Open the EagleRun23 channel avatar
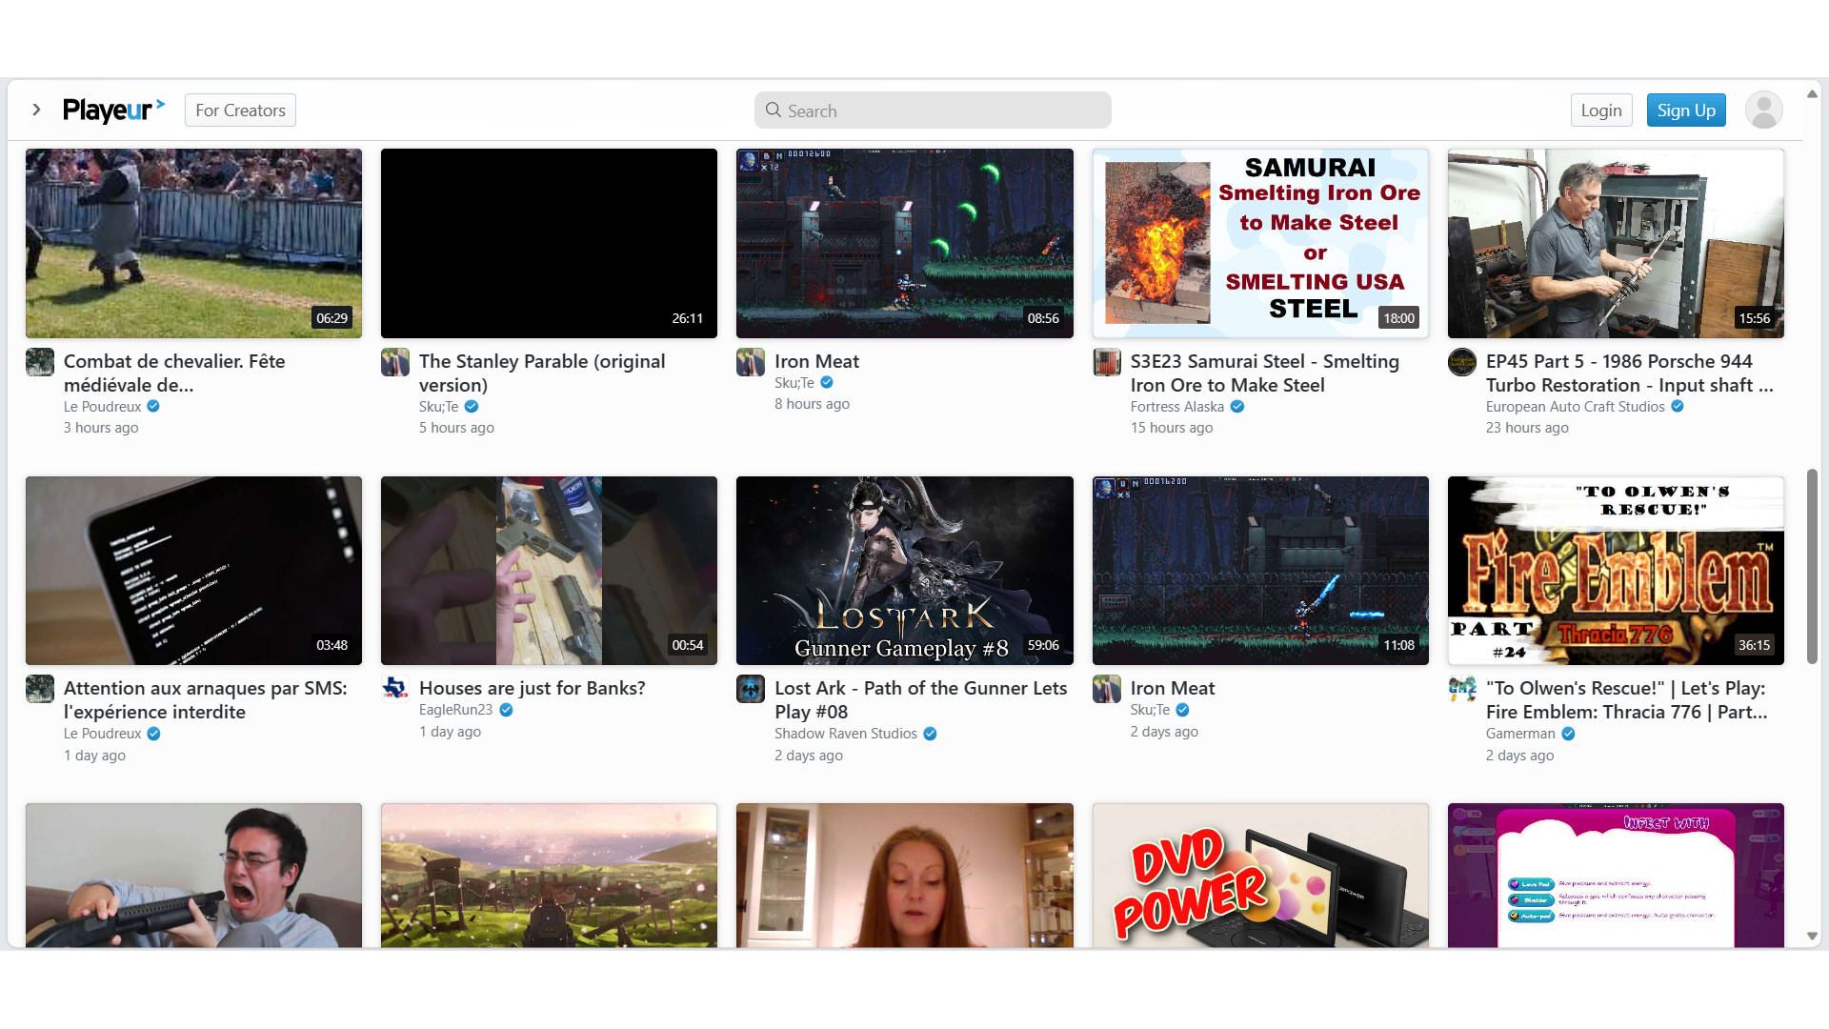 395,688
